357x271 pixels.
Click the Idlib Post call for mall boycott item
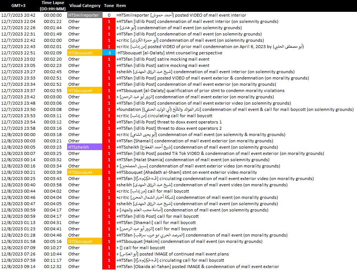pyautogui.click(x=157, y=216)
